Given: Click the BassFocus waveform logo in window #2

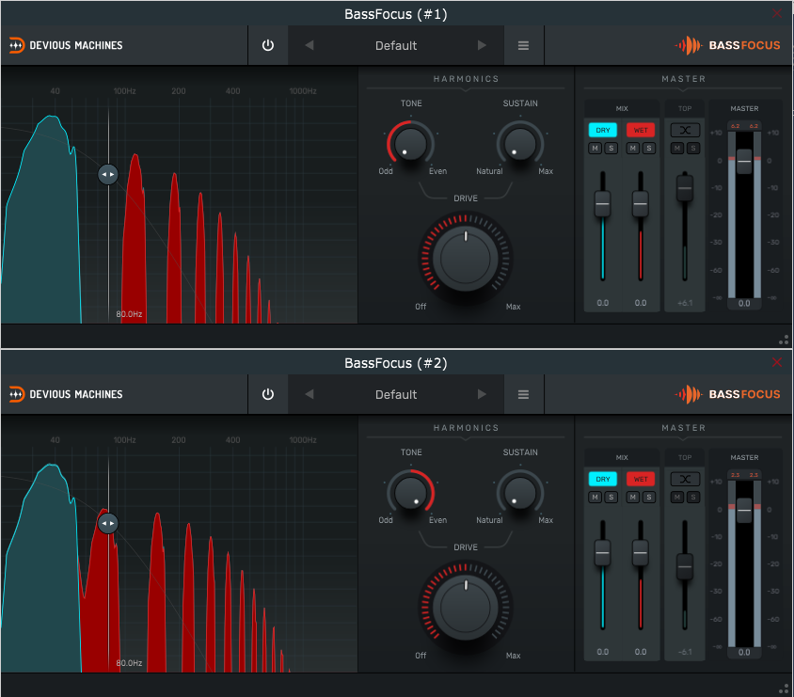Looking at the screenshot, I should click(689, 394).
